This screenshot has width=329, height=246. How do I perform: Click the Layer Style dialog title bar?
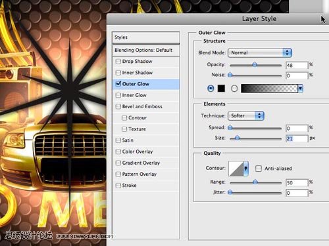point(218,19)
